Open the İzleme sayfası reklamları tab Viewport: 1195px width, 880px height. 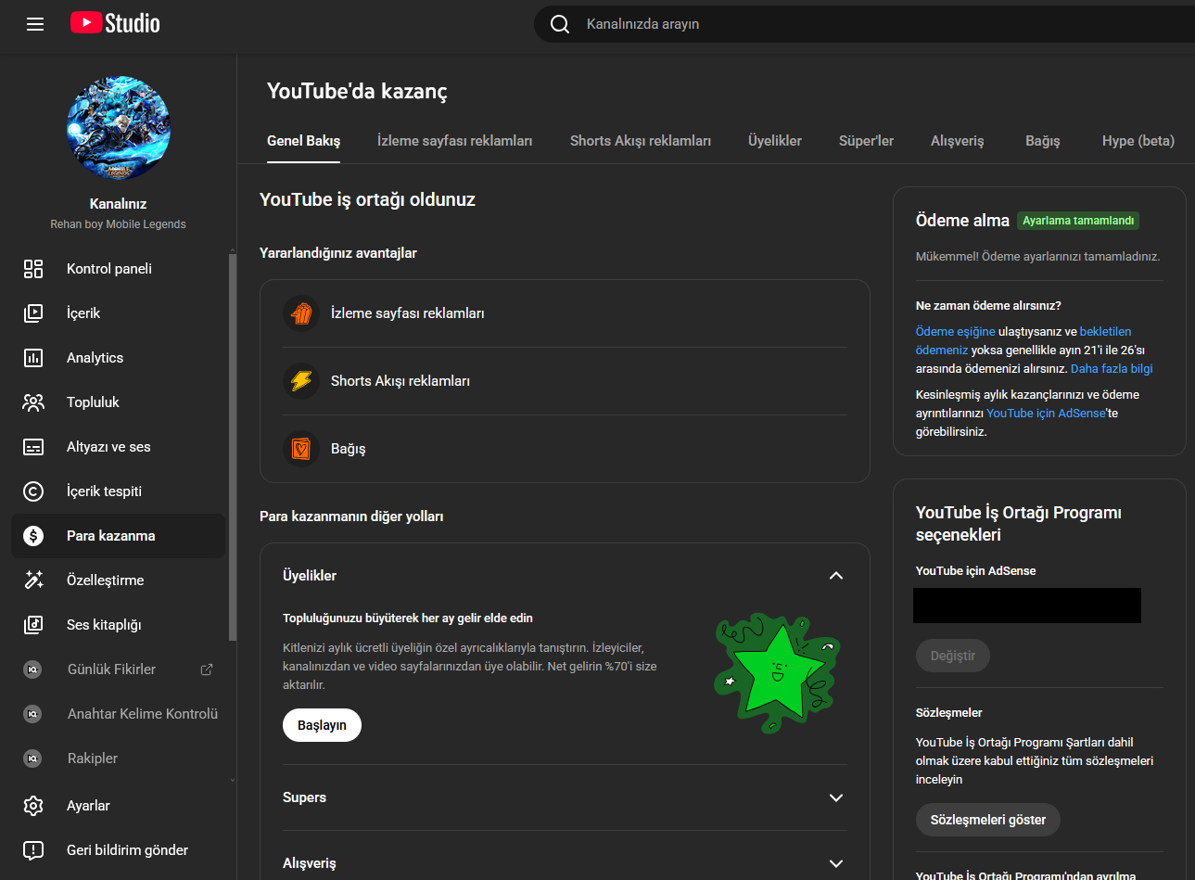(455, 141)
